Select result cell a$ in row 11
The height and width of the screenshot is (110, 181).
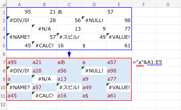(x=94, y=96)
